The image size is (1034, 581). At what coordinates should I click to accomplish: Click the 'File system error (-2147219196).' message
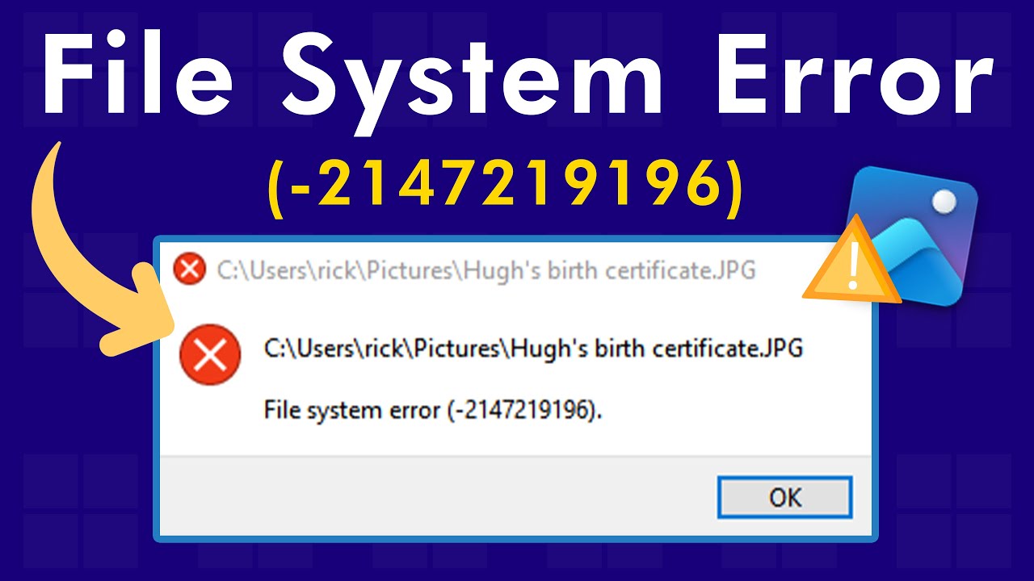pyautogui.click(x=434, y=412)
